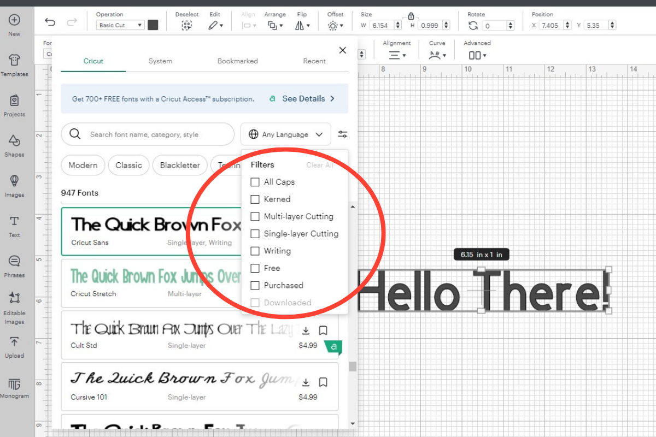656x437 pixels.
Task: Click the Rotate icon
Action: (473, 25)
